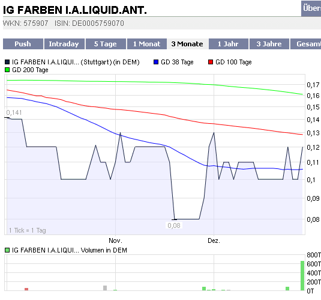Image resolution: width=321 pixels, height=300 pixels.
Task: Click the IG FARBEN (Stuttgart) (in DEM) label
Action: 76,62
